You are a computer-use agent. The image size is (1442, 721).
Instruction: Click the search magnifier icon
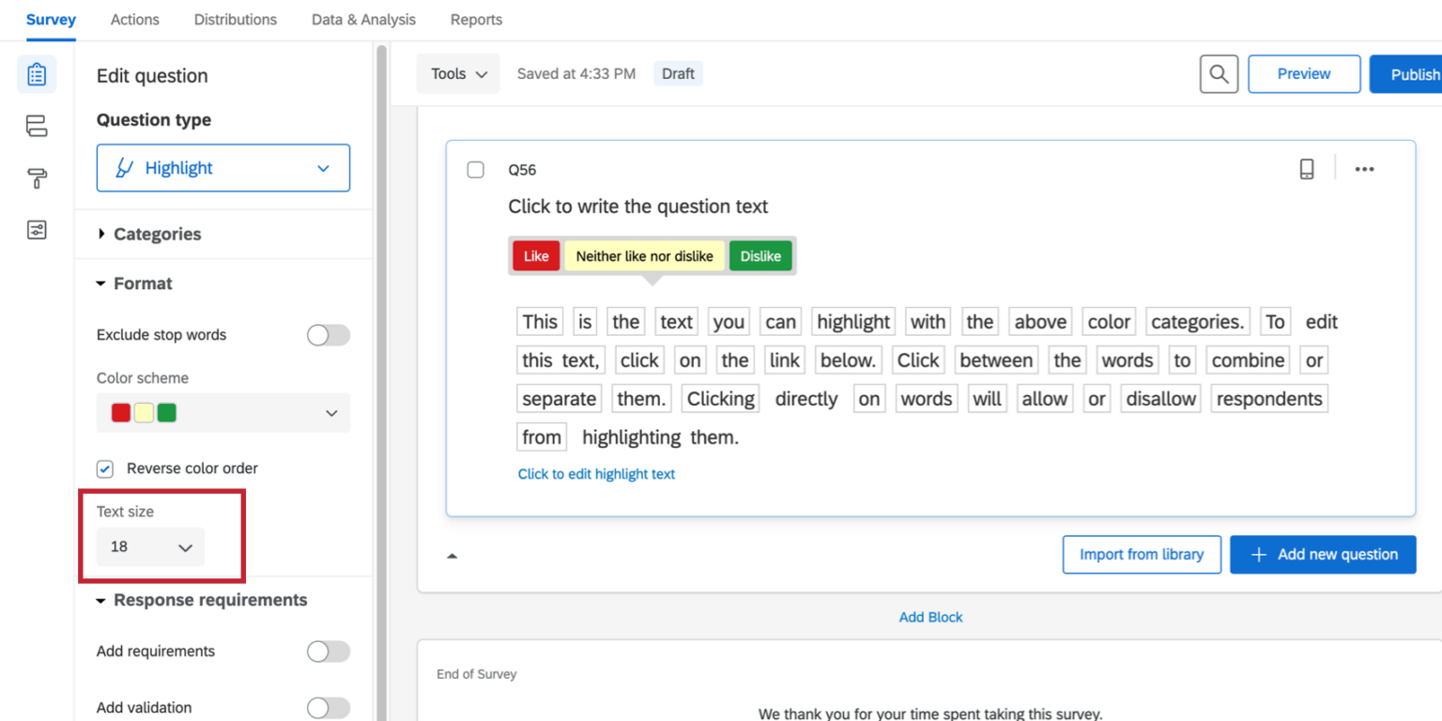tap(1219, 73)
